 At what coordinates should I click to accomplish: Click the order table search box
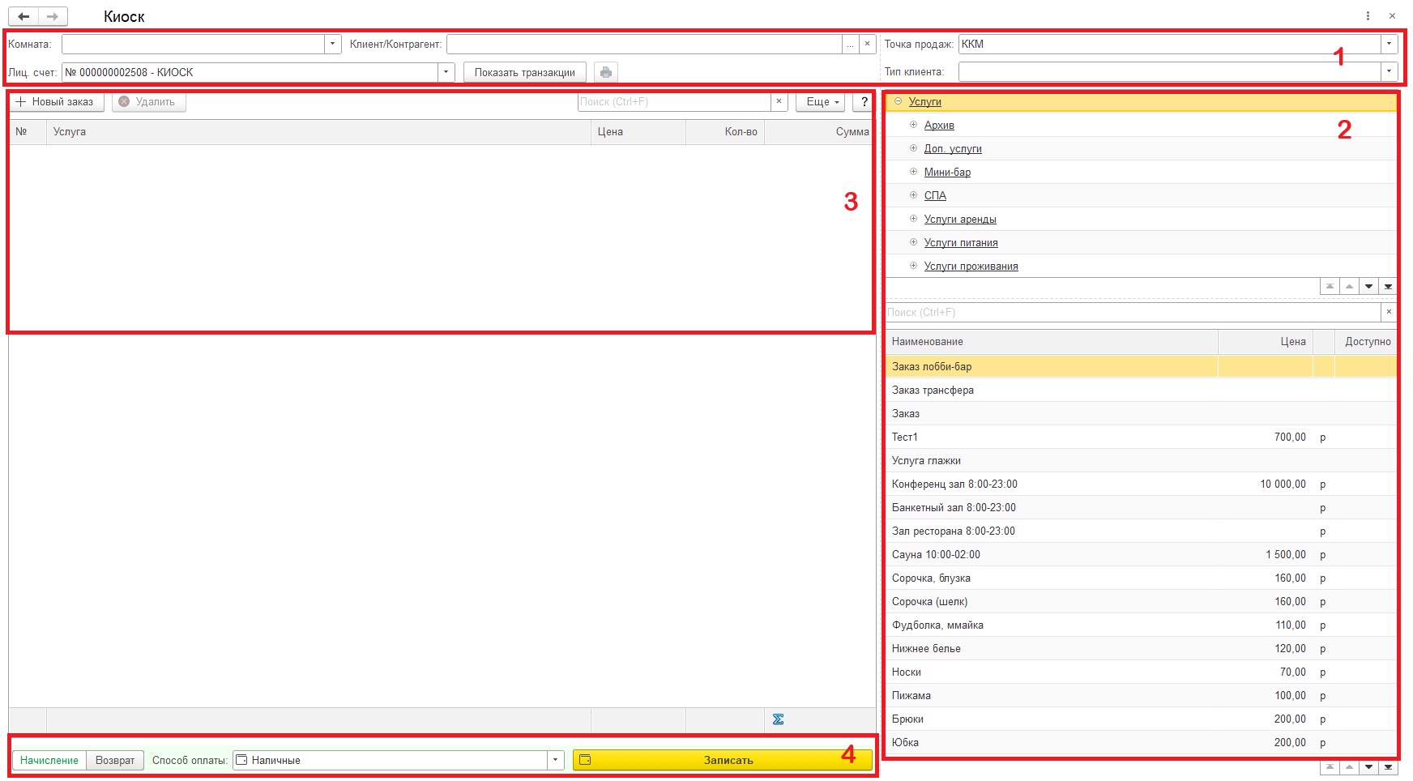[674, 101]
